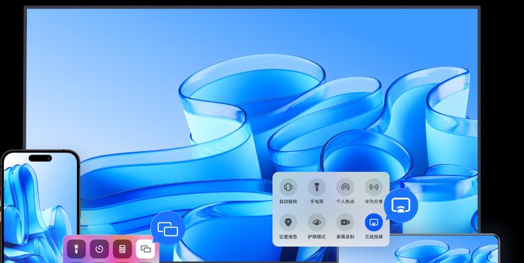Turn on the 手电筒 flashlight shortcut

coord(316,187)
